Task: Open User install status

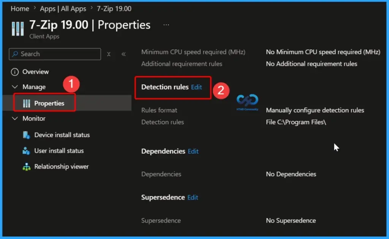Action: [x=59, y=151]
